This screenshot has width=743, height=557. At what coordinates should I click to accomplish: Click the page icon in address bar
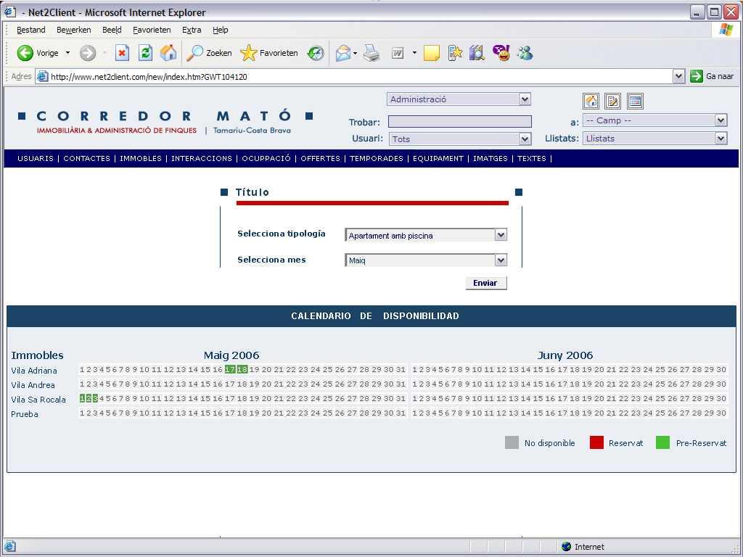pyautogui.click(x=43, y=76)
